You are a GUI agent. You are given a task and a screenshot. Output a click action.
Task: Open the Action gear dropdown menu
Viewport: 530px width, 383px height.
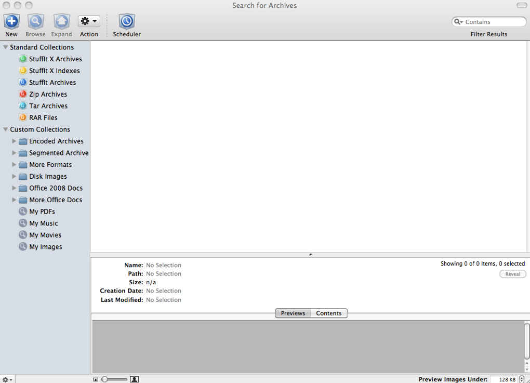click(x=89, y=21)
